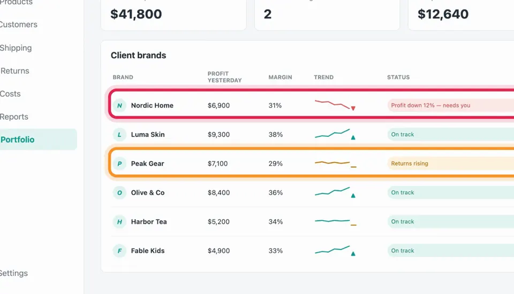514x294 pixels.
Task: Click the Olive & Co 'O' avatar icon
Action: [119, 192]
